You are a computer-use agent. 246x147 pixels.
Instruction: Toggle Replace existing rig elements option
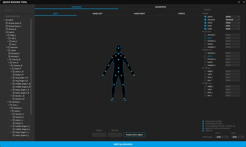(203, 128)
